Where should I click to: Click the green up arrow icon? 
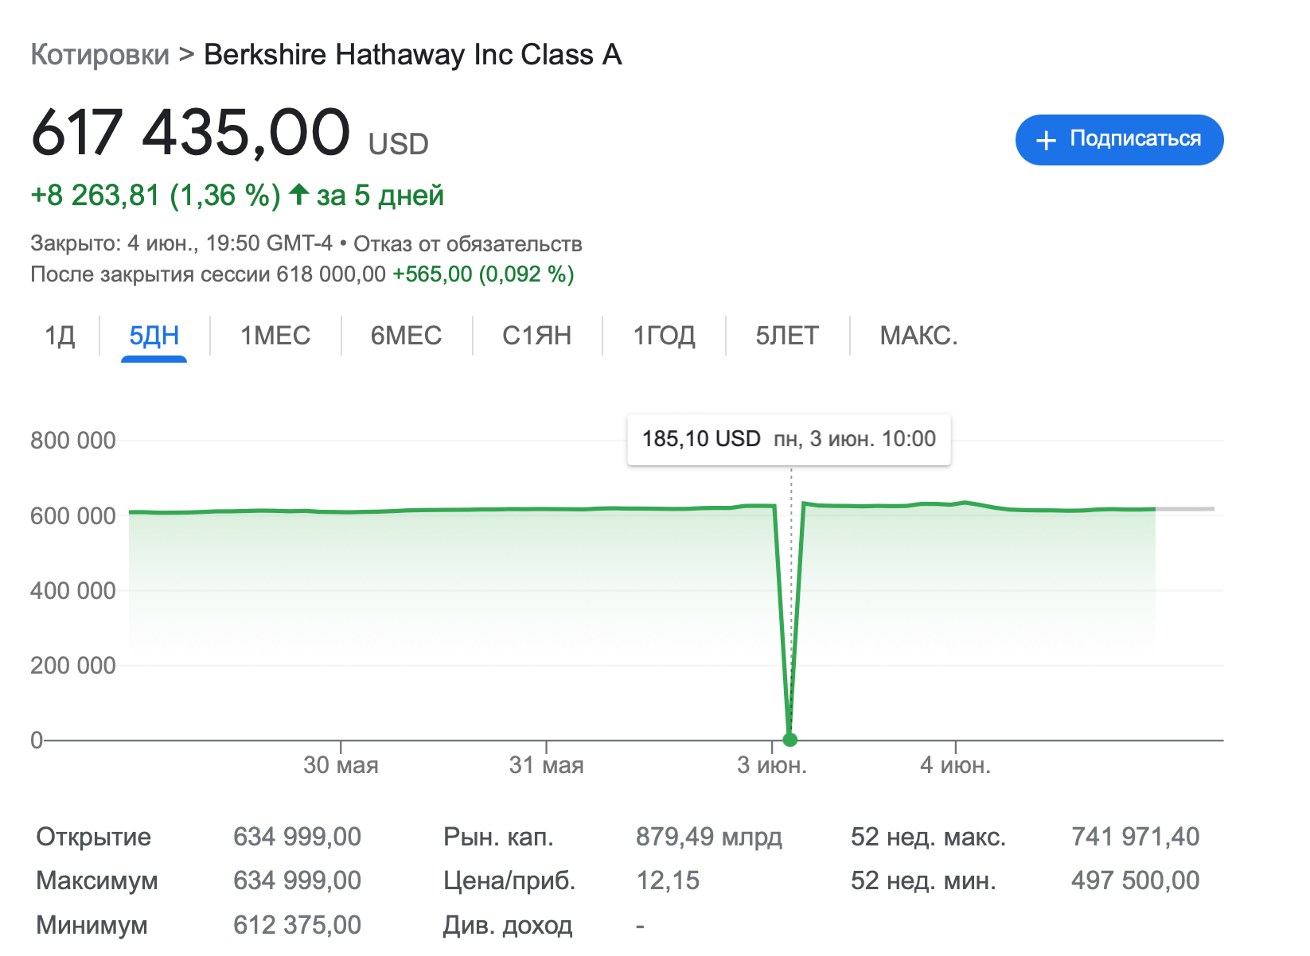click(298, 194)
